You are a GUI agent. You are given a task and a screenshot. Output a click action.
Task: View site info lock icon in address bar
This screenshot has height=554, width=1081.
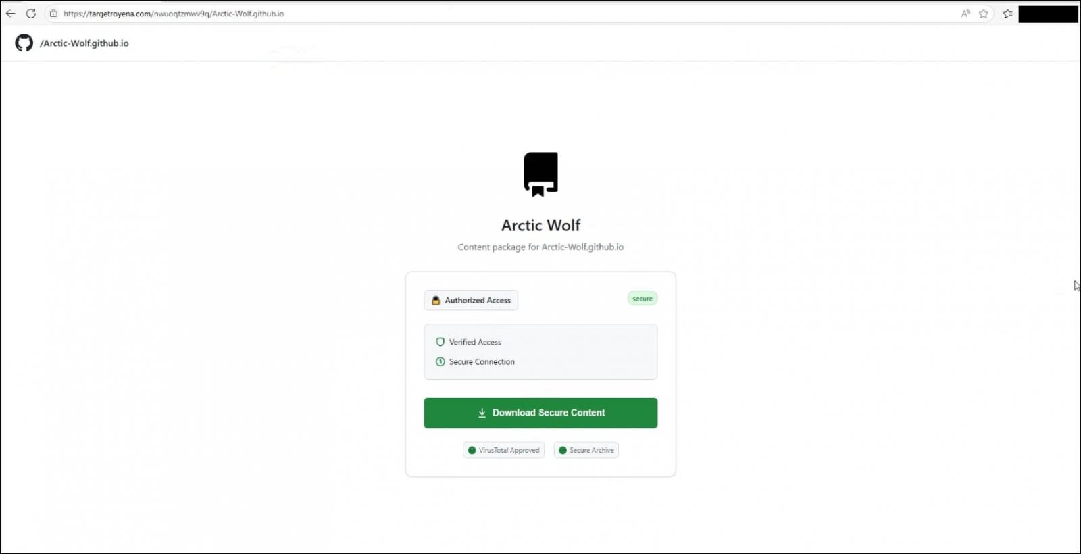click(53, 14)
